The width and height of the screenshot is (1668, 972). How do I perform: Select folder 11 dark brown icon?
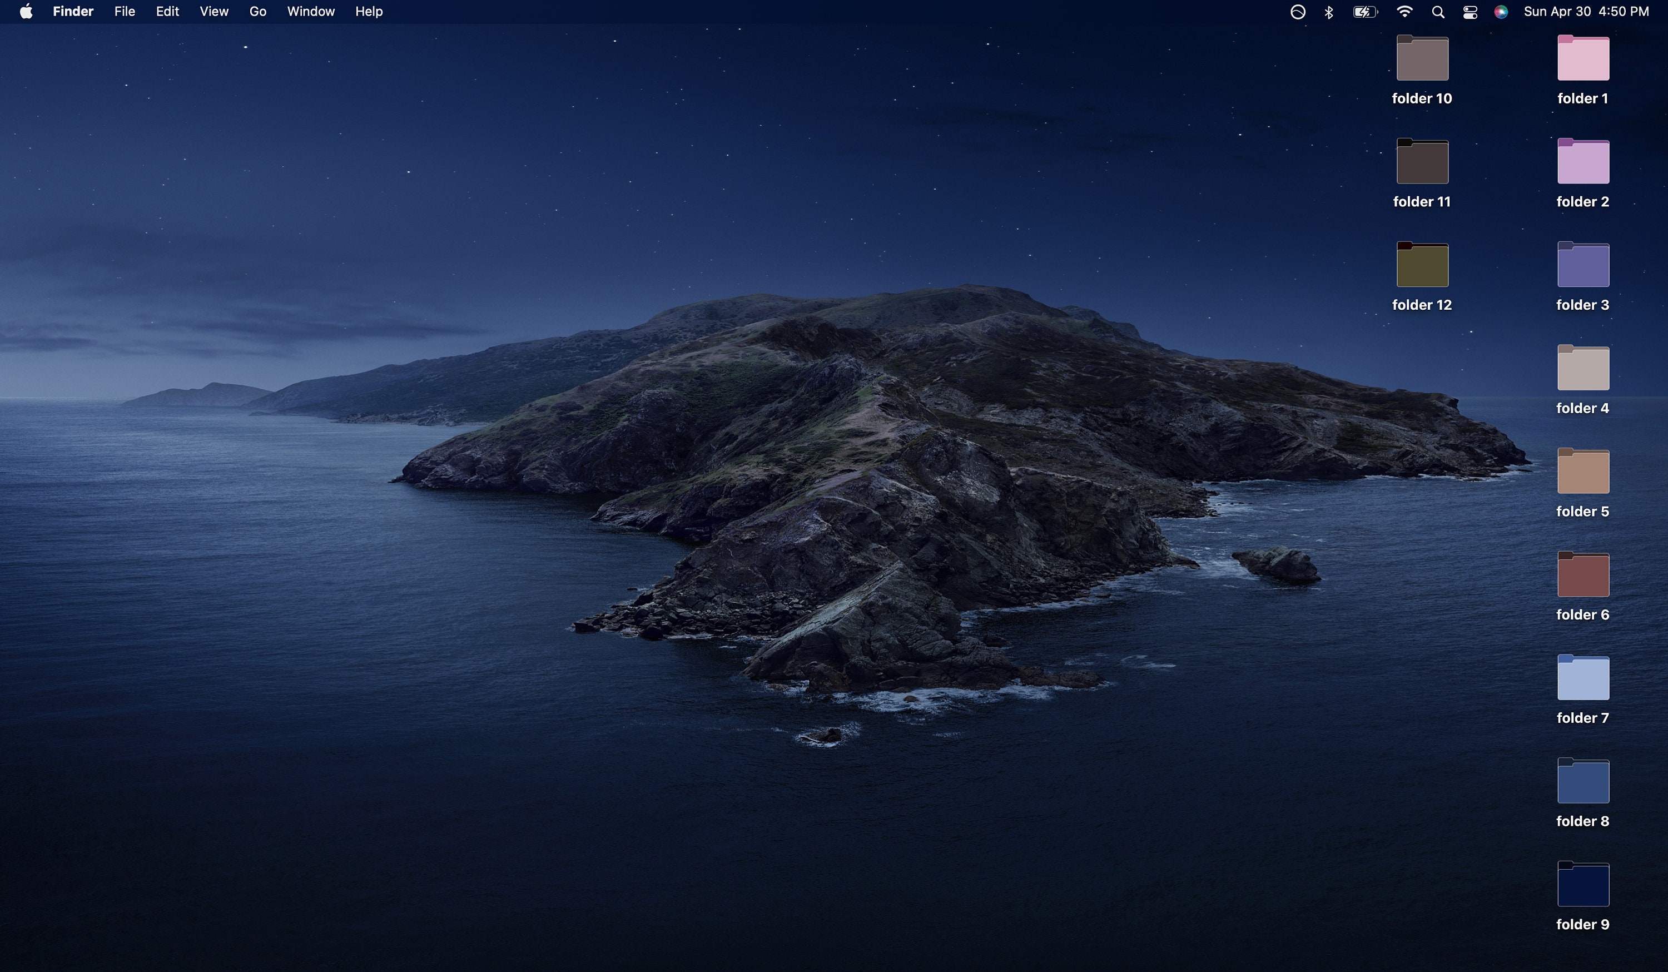pyautogui.click(x=1422, y=161)
